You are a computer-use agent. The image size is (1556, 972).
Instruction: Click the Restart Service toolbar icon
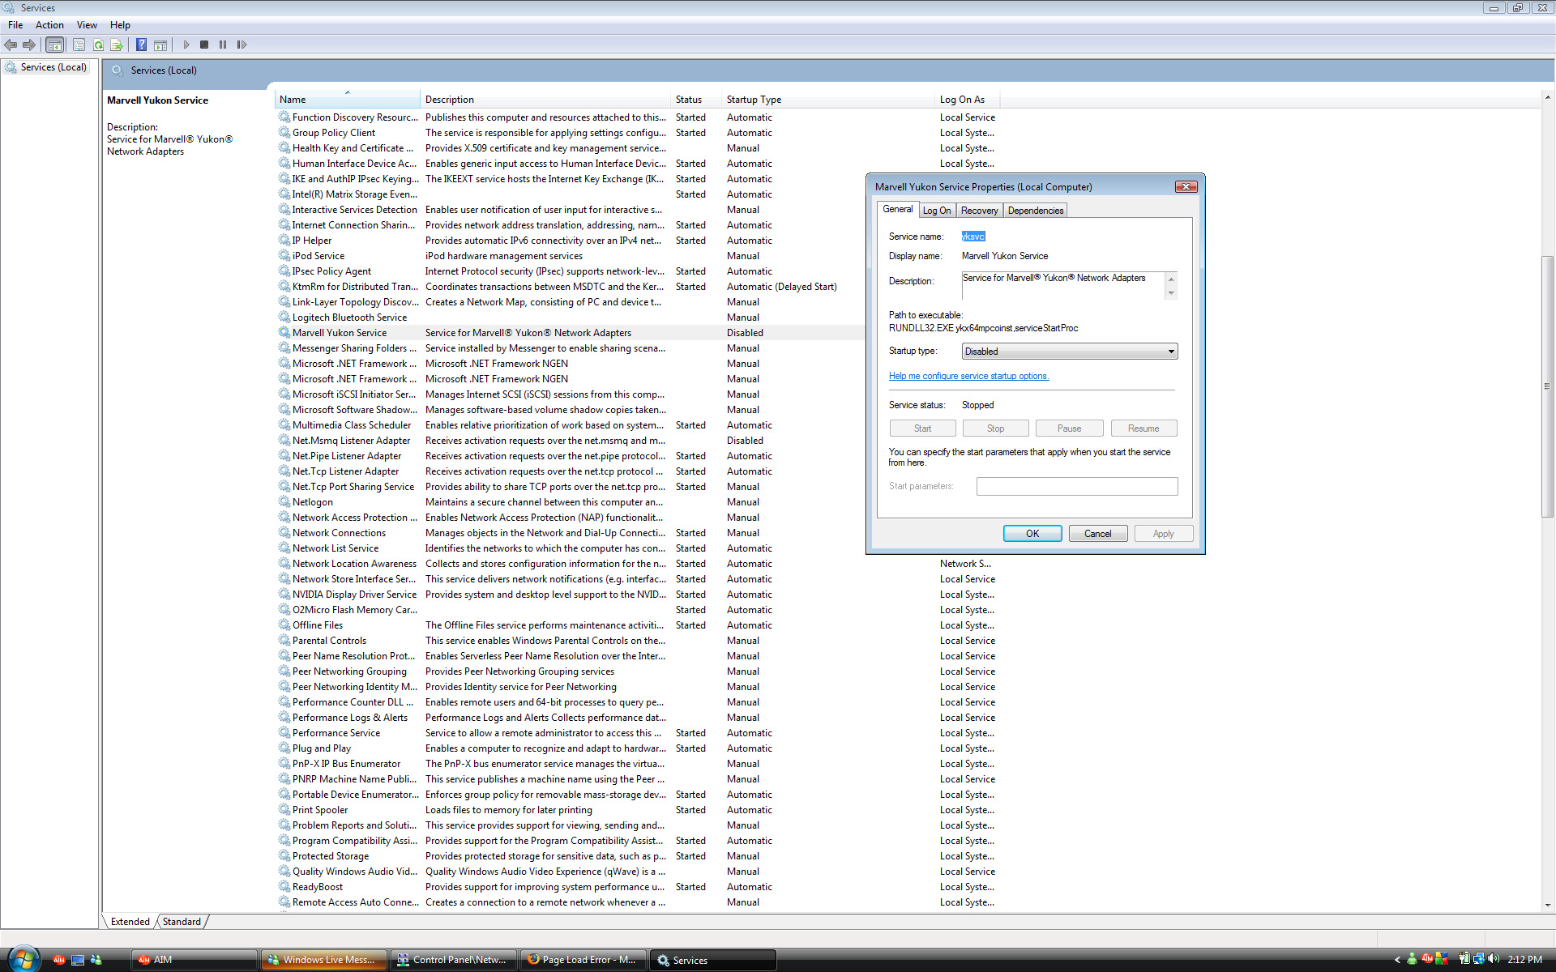click(242, 45)
